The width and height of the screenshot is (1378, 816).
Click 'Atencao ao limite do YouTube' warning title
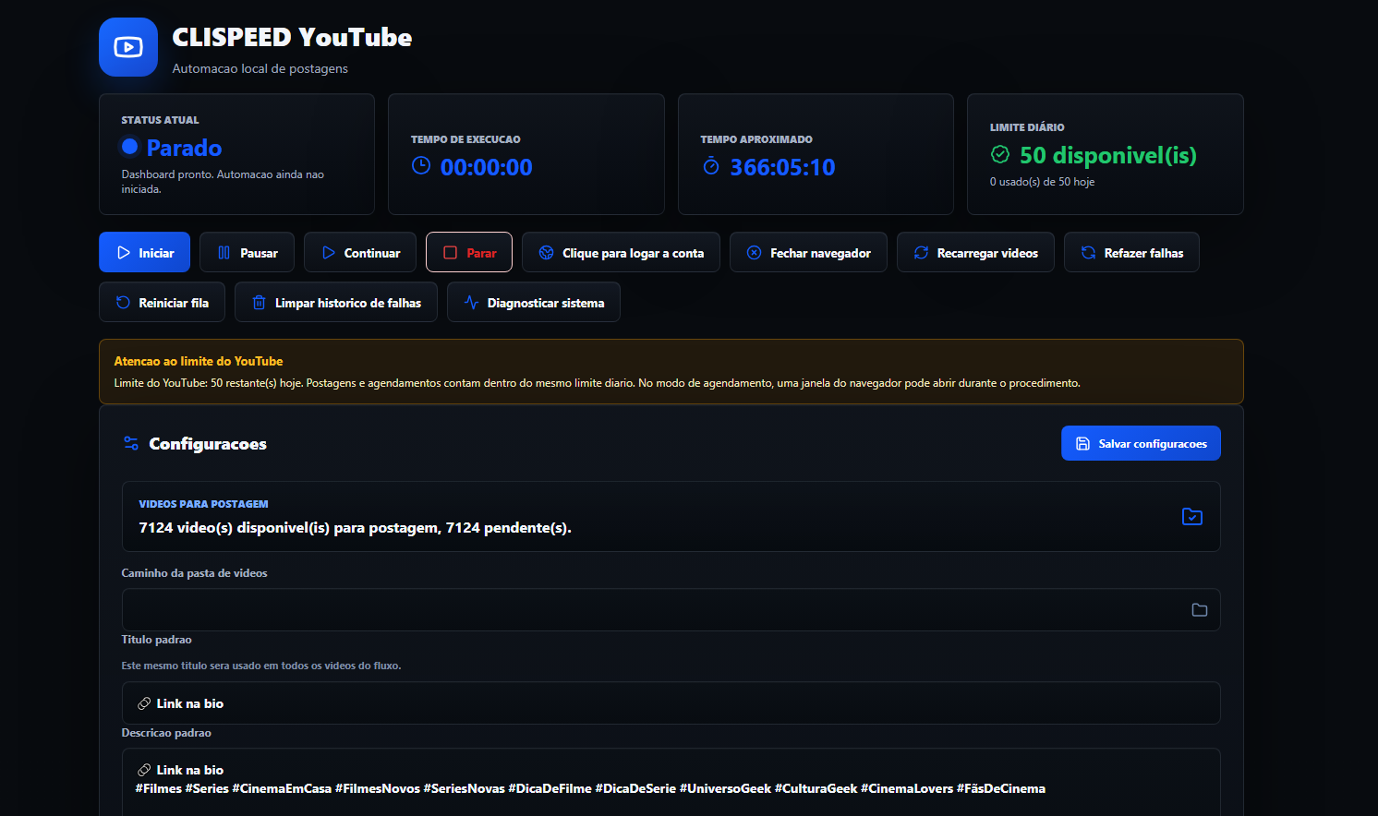(x=199, y=361)
